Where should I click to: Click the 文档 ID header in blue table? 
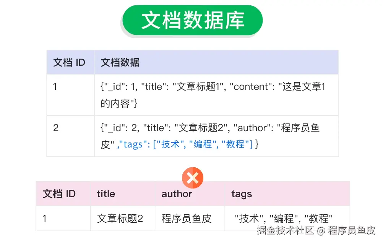pos(69,63)
